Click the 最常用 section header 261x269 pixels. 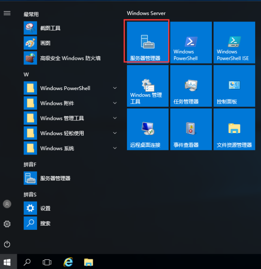(x=31, y=14)
